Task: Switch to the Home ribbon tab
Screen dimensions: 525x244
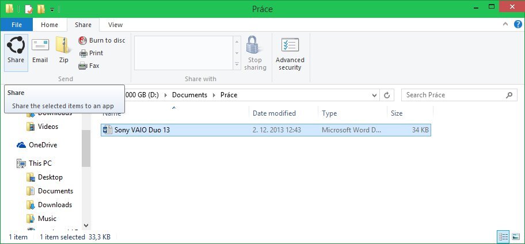Action: tap(50, 25)
